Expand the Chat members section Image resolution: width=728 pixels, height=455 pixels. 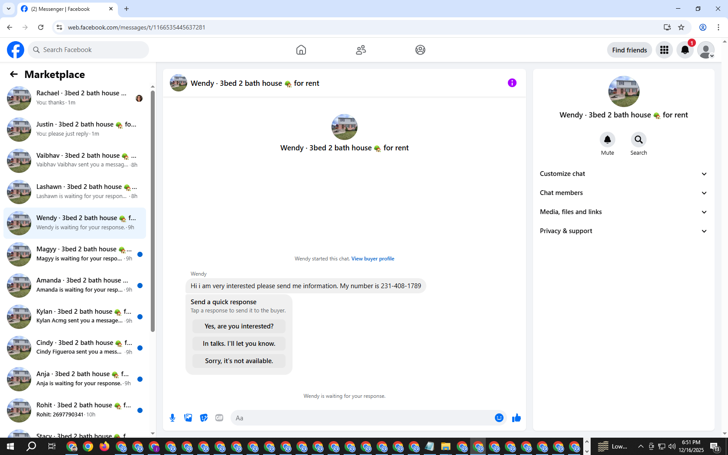click(x=624, y=193)
